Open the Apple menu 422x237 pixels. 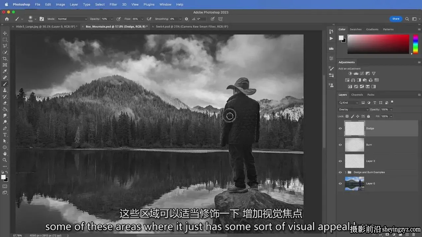pyautogui.click(x=6, y=5)
